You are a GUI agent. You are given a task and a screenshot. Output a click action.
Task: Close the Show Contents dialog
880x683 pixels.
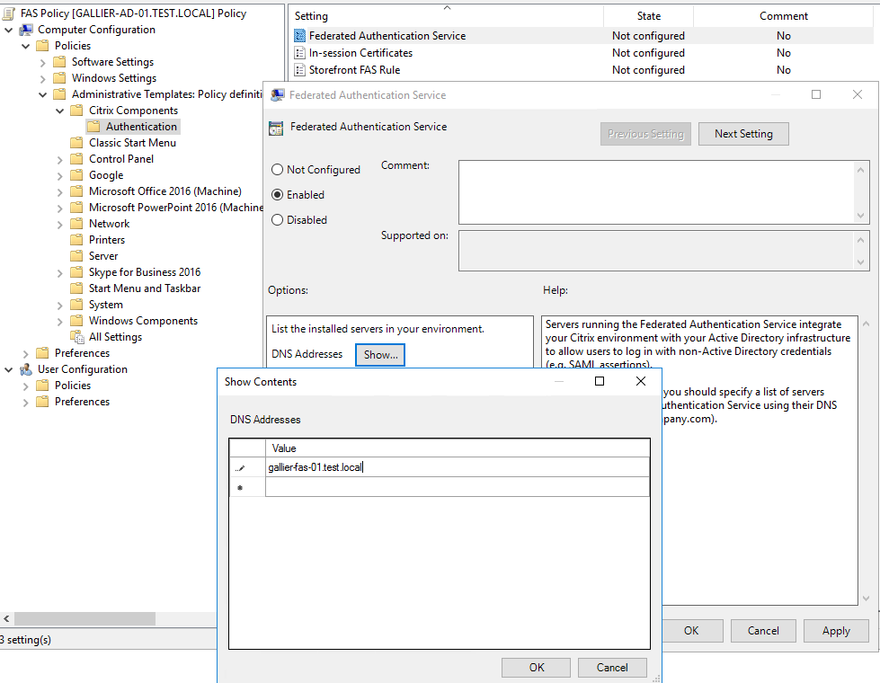coord(640,382)
